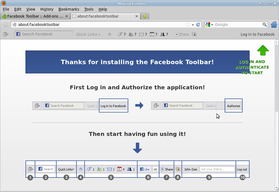Click 'set your status' field in example image
Image resolution: width=279 pixels, height=192 pixels.
[x=217, y=169]
